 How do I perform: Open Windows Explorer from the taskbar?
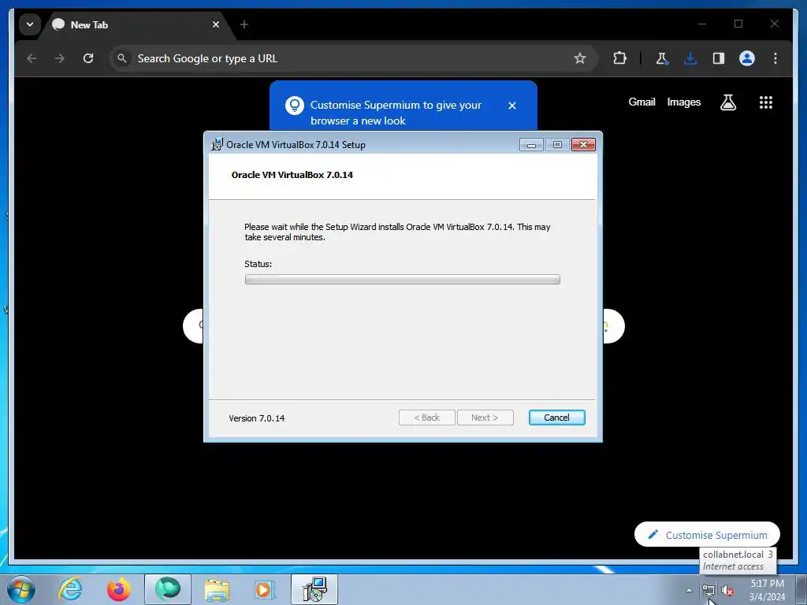[217, 589]
